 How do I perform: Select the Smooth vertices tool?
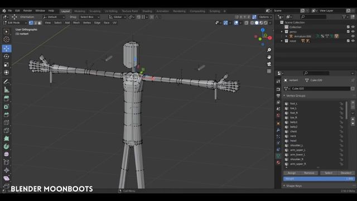pyautogui.click(x=6, y=154)
